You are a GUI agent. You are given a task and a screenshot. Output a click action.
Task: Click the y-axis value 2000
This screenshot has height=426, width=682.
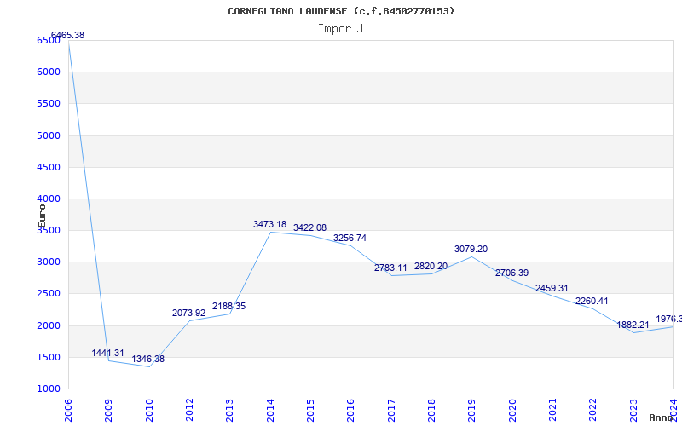coord(49,325)
